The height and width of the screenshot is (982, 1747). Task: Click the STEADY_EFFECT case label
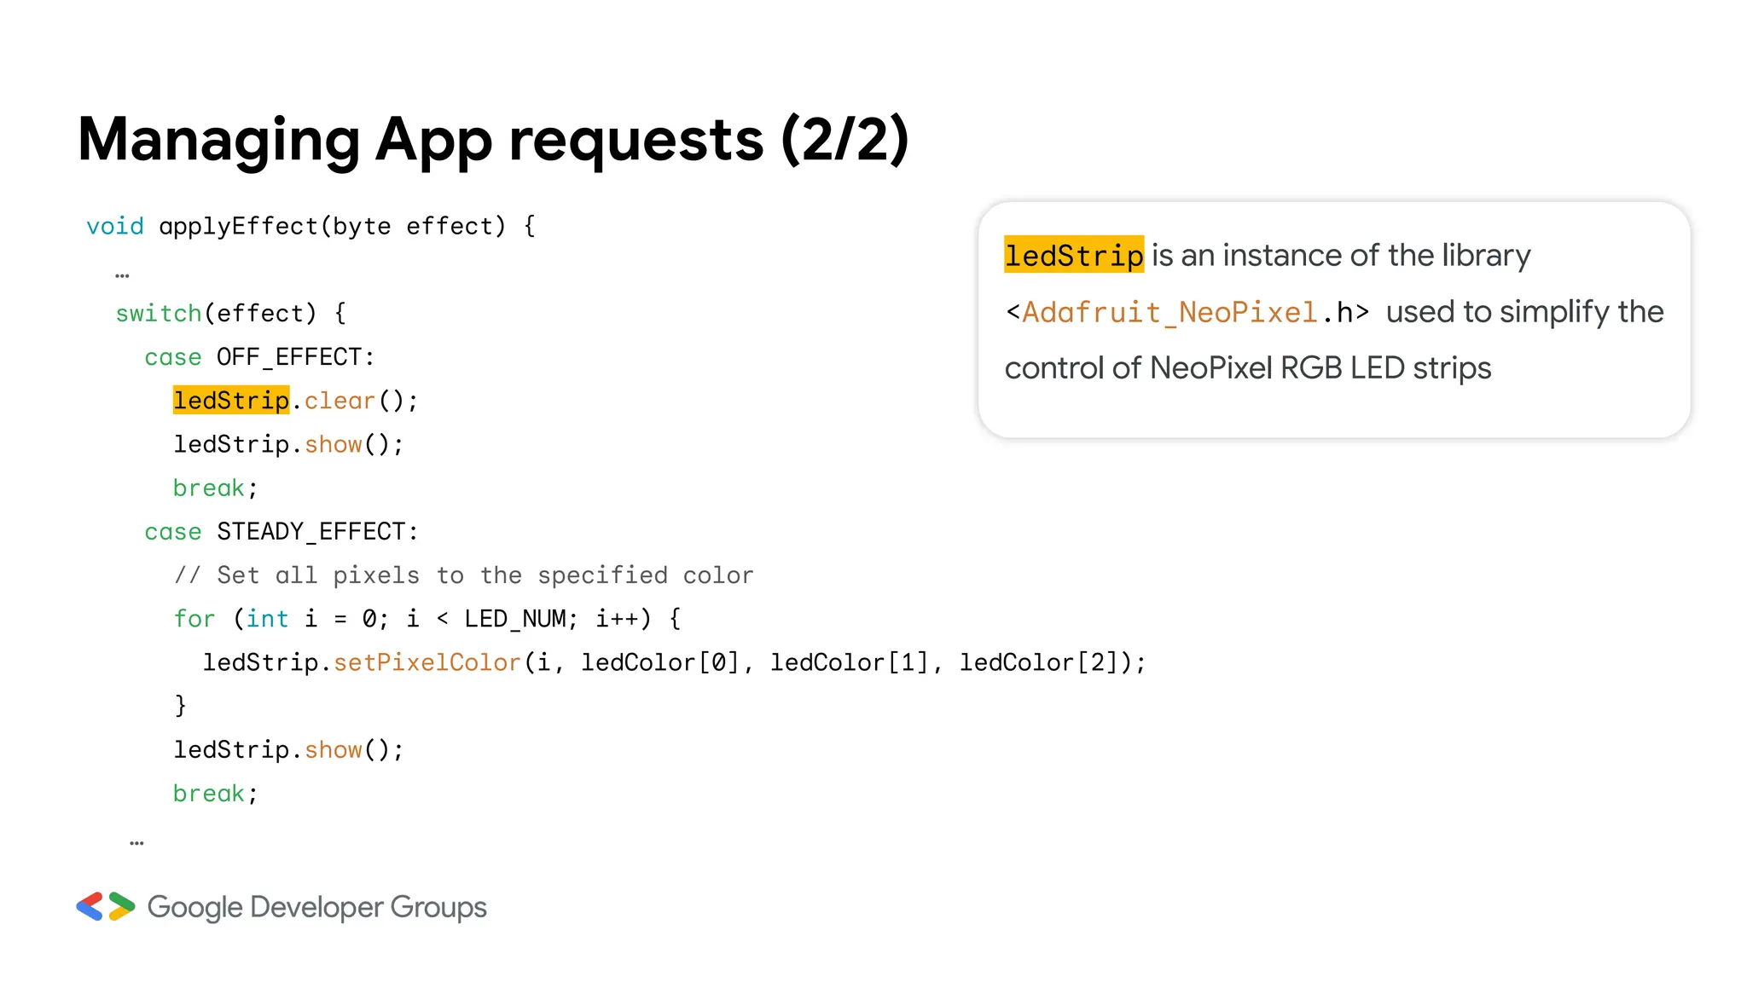[316, 532]
